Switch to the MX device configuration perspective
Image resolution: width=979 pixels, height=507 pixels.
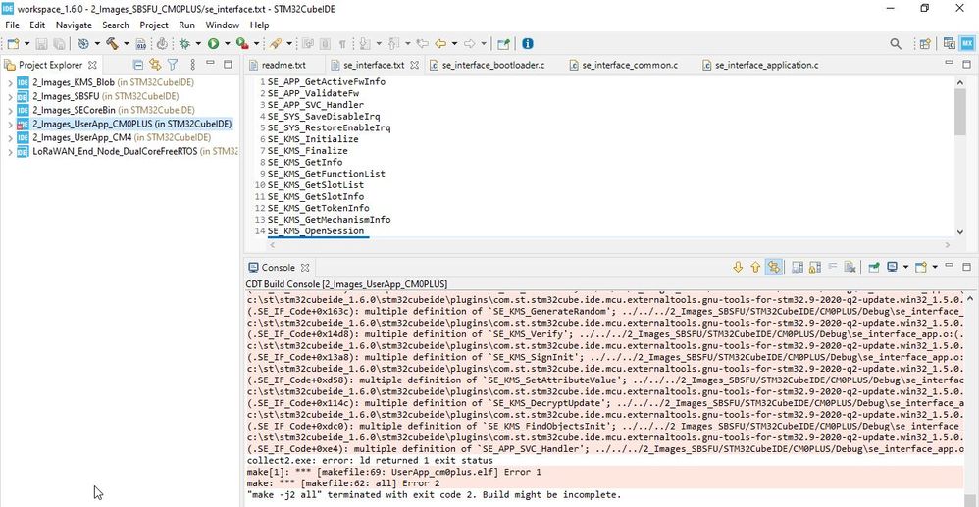point(967,44)
